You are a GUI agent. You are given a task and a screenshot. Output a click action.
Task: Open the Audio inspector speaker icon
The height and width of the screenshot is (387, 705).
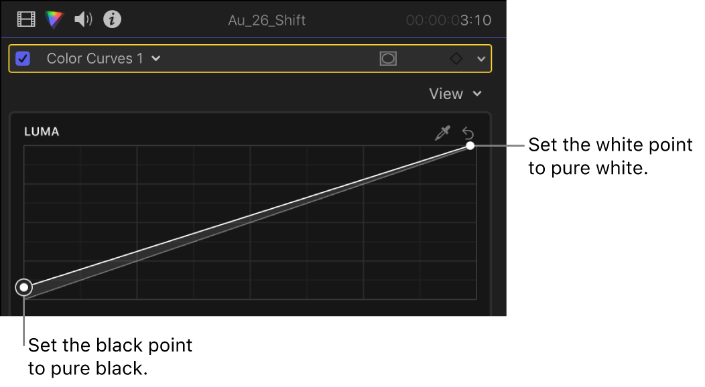point(83,19)
